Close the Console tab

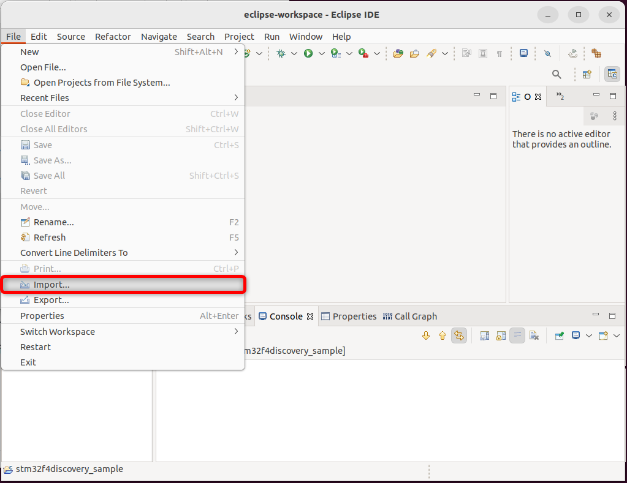pos(310,316)
